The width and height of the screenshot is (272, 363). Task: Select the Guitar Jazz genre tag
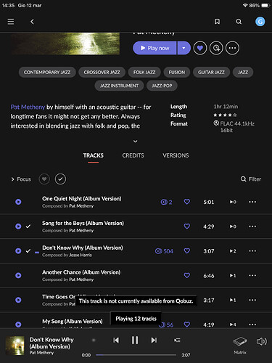(x=211, y=72)
